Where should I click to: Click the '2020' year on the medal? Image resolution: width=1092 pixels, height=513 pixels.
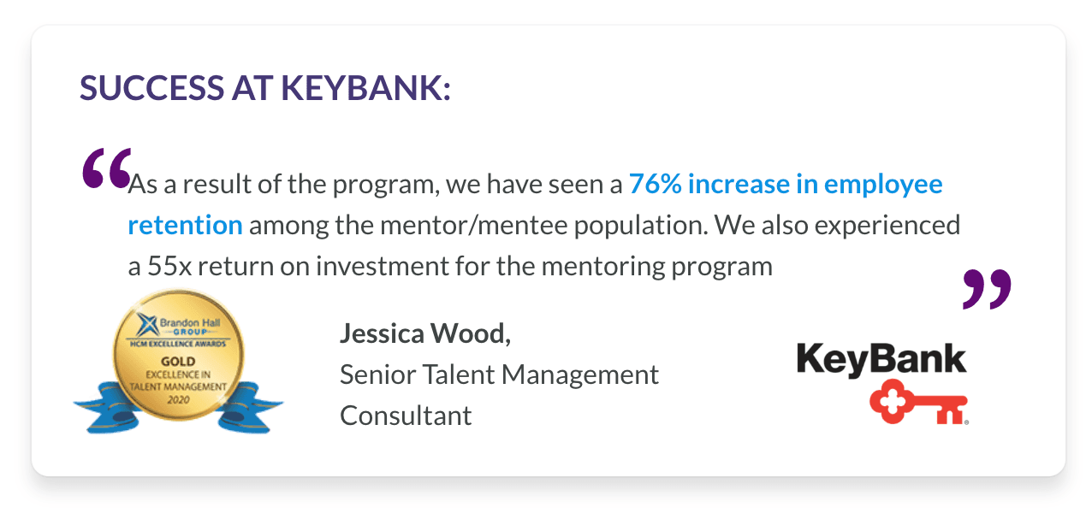(x=180, y=398)
